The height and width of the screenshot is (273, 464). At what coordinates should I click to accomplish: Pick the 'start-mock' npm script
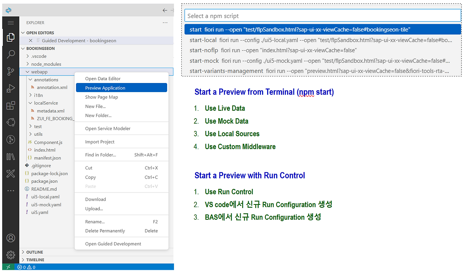pos(322,61)
